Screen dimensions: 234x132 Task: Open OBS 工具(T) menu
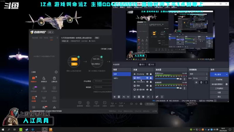[x=167, y=7]
